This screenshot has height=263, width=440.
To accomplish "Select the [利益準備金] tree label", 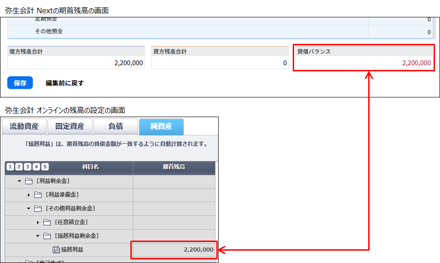I will point(62,195).
